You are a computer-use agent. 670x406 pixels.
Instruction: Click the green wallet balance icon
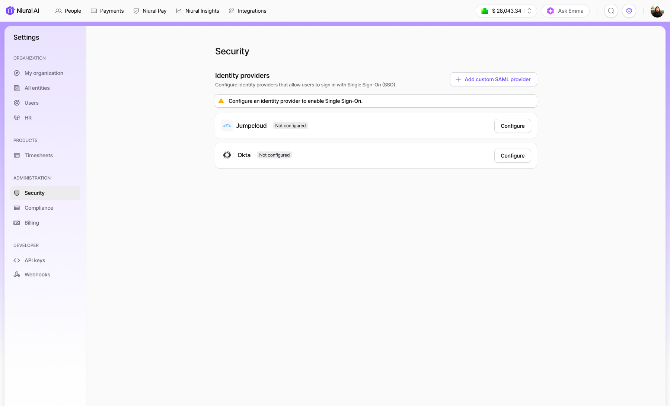pyautogui.click(x=485, y=11)
